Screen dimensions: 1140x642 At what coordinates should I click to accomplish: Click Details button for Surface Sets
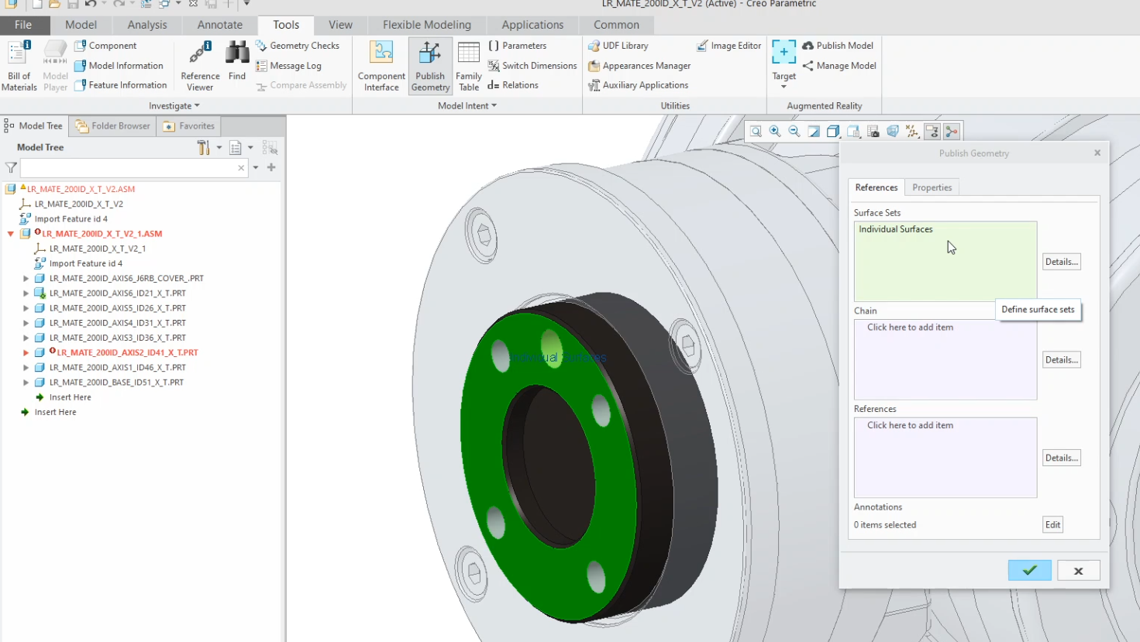(1061, 262)
